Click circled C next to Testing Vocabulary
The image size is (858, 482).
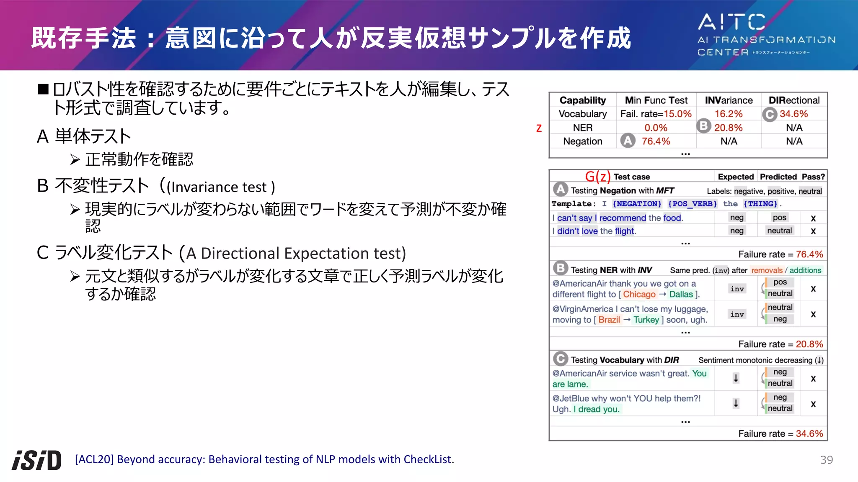(561, 359)
